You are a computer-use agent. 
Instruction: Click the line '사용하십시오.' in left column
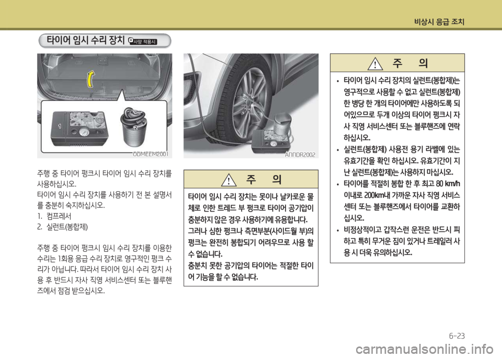tap(56, 184)
